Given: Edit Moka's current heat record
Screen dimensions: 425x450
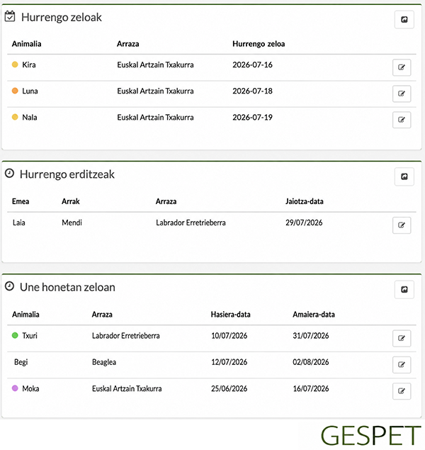Looking at the screenshot, I should tap(402, 391).
